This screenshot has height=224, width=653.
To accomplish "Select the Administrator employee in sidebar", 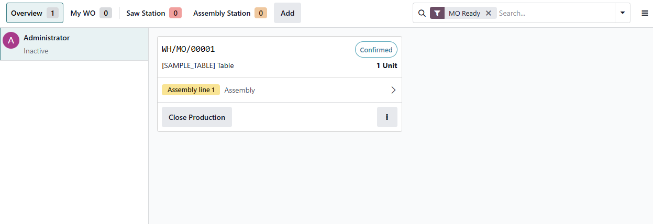I will (x=74, y=44).
